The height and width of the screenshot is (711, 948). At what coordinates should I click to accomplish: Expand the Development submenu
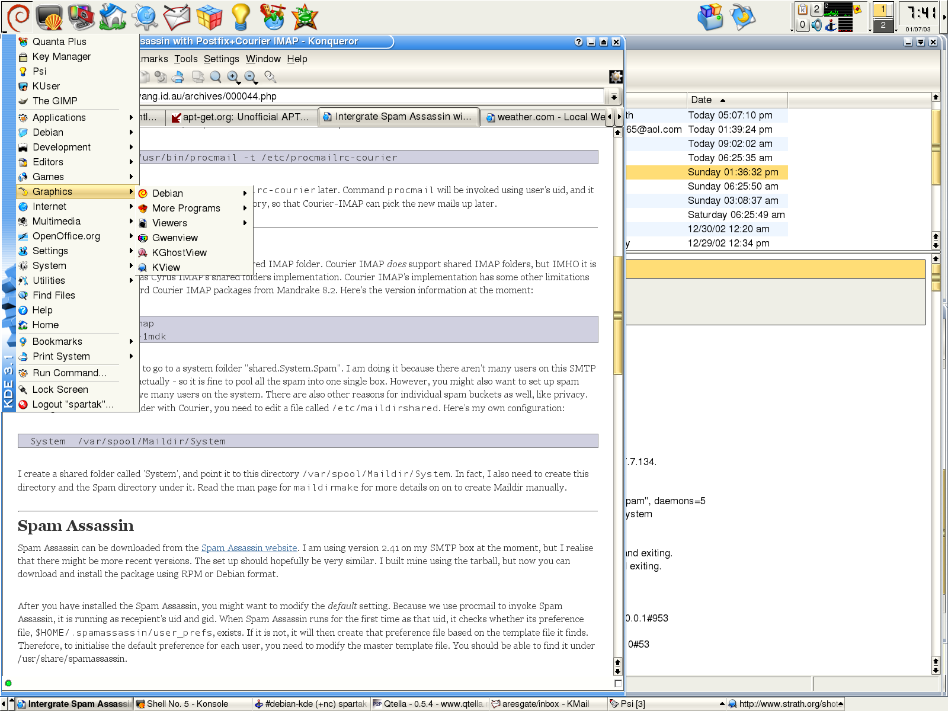point(77,147)
